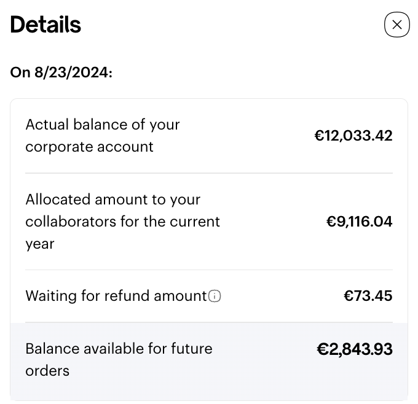This screenshot has width=418, height=404.
Task: Click the word 'year' in allocated row
Action: click(40, 244)
